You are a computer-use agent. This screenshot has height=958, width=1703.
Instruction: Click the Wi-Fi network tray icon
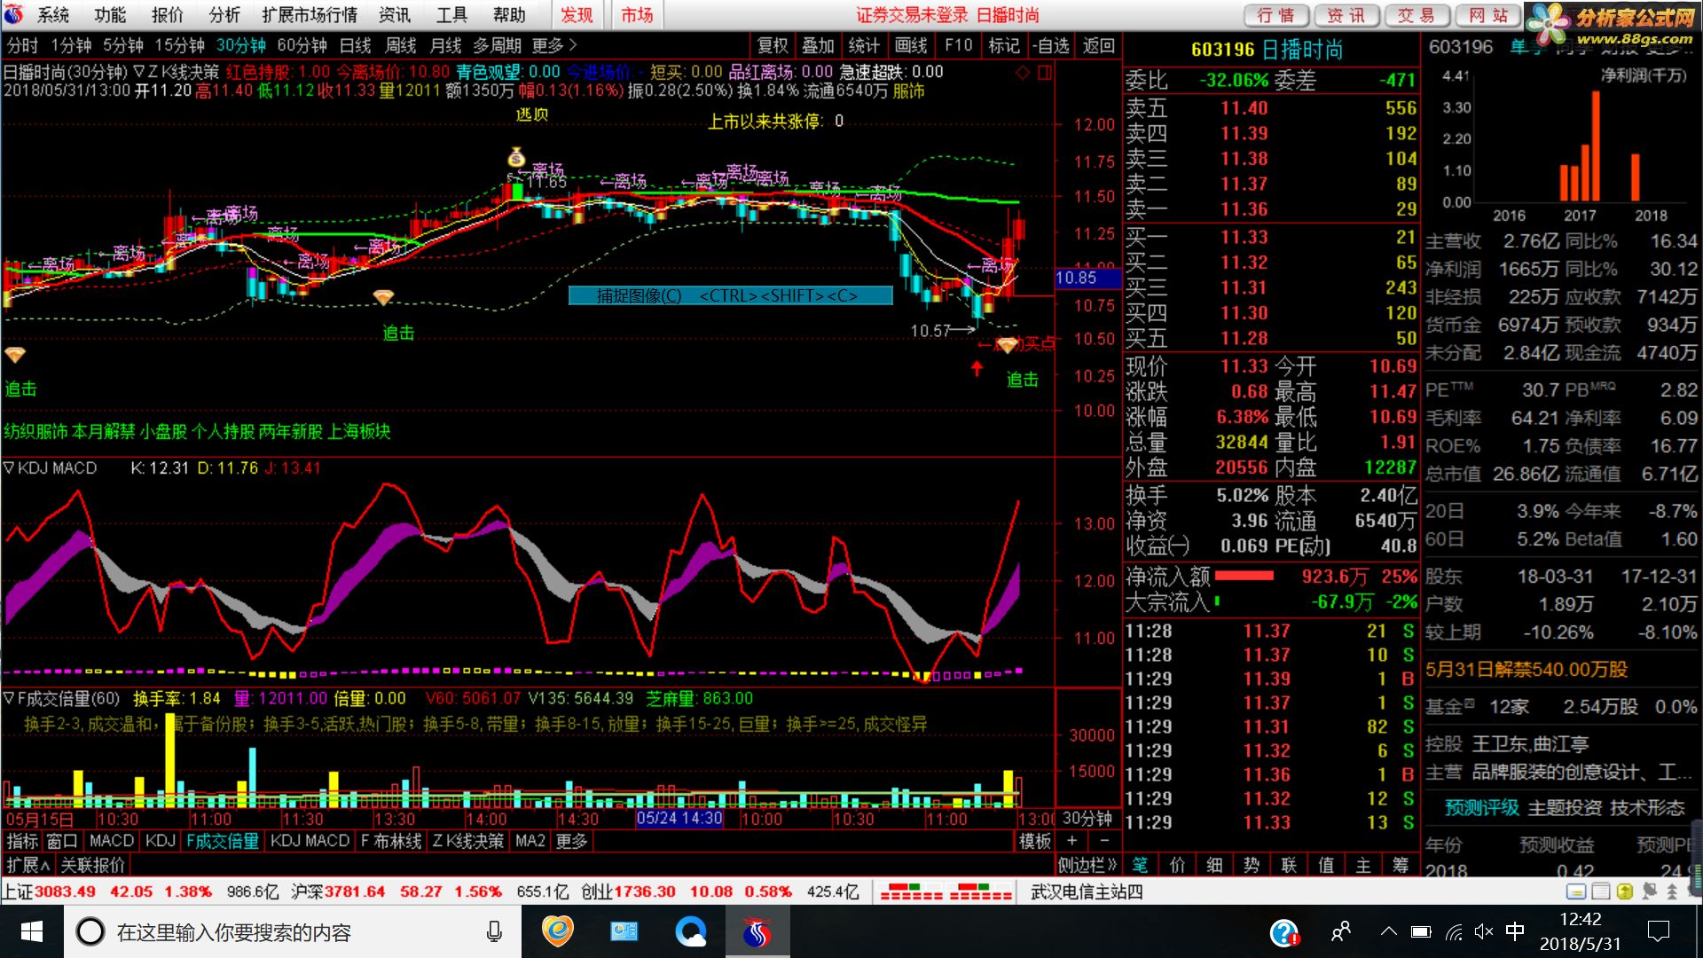1454,931
